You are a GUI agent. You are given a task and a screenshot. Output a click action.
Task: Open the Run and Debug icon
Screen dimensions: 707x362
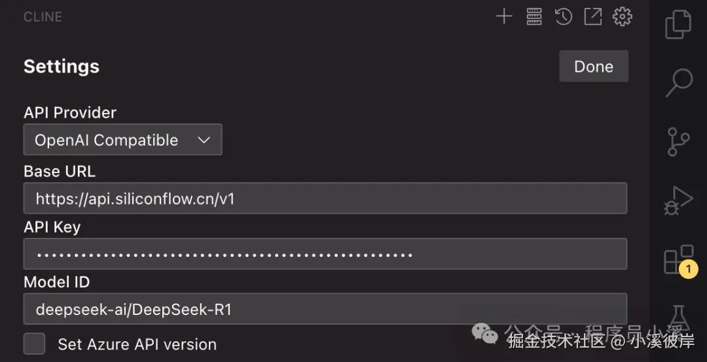click(x=678, y=201)
